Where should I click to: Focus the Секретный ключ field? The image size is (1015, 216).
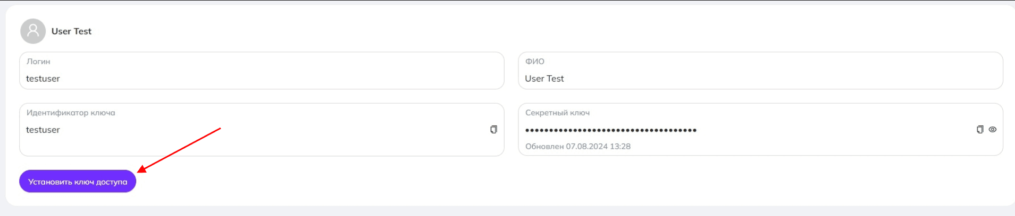coord(760,129)
